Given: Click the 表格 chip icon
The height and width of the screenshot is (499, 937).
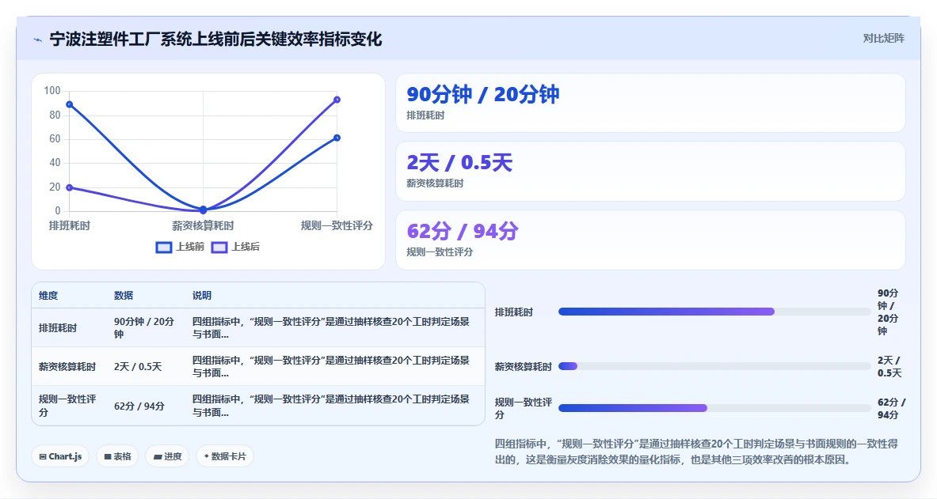Looking at the screenshot, I should pos(108,456).
